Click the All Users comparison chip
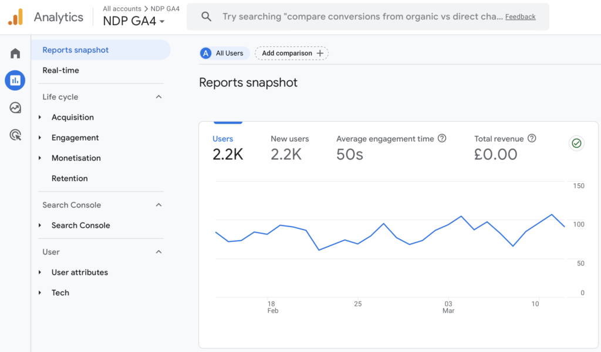This screenshot has height=352, width=601. coord(225,53)
